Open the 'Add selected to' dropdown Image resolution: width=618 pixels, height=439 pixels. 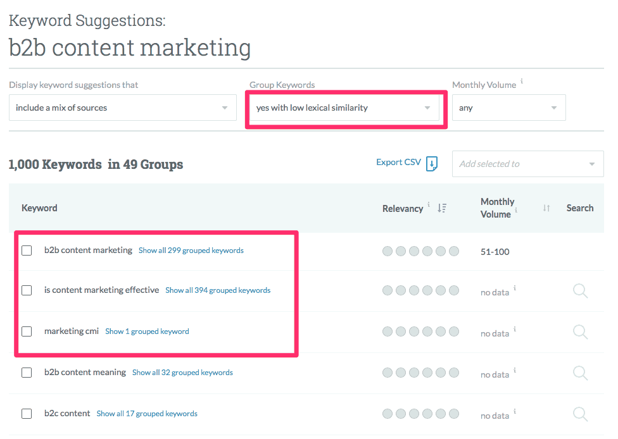[x=527, y=164]
